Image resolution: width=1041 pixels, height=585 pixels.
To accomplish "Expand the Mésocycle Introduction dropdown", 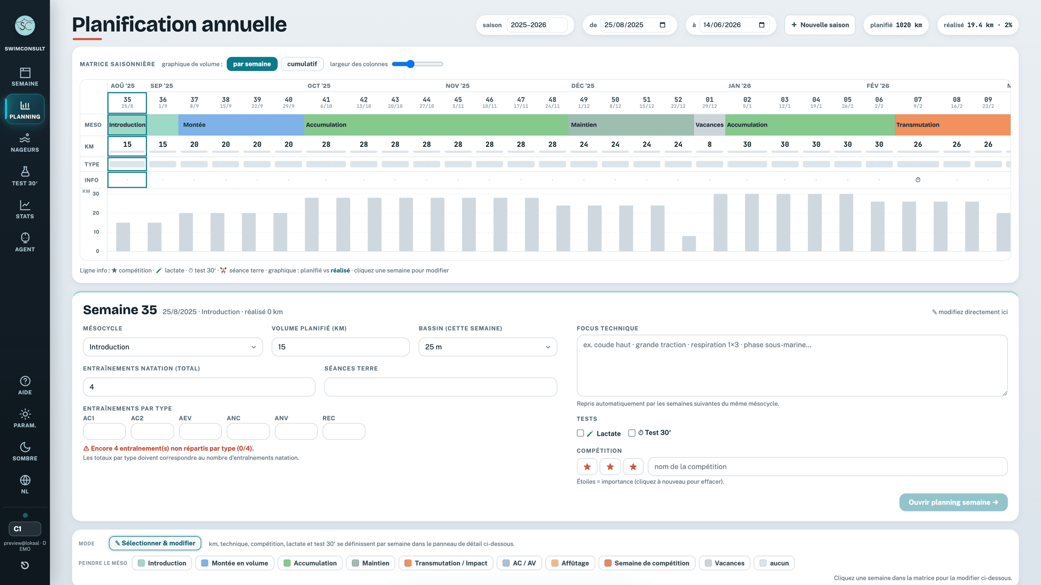I will click(173, 347).
